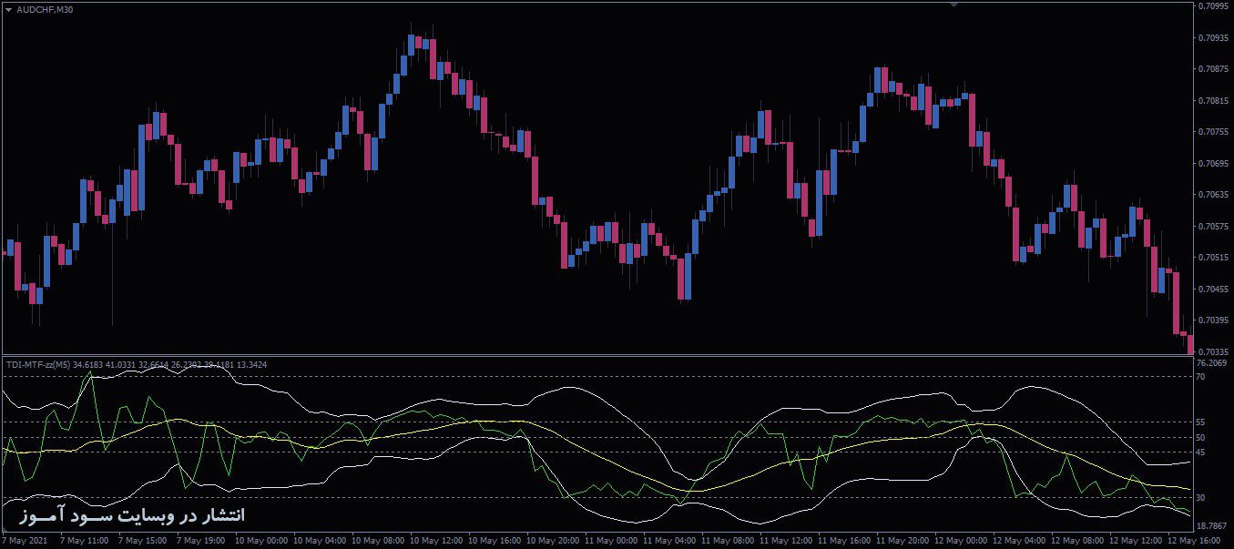Click the Persian watermark text in indicator window
This screenshot has height=549, width=1234.
[131, 516]
